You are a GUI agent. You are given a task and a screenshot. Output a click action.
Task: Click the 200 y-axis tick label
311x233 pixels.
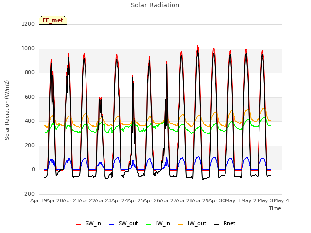tap(29, 146)
